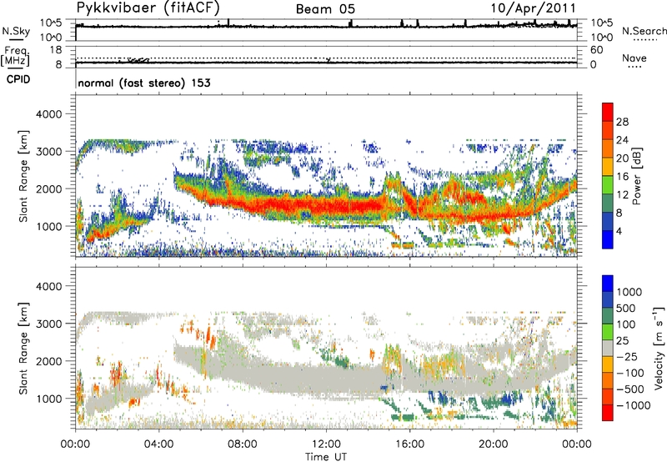Screen dimensions: 667x462
Task: Click the CPID label
Action: pyautogui.click(x=18, y=79)
